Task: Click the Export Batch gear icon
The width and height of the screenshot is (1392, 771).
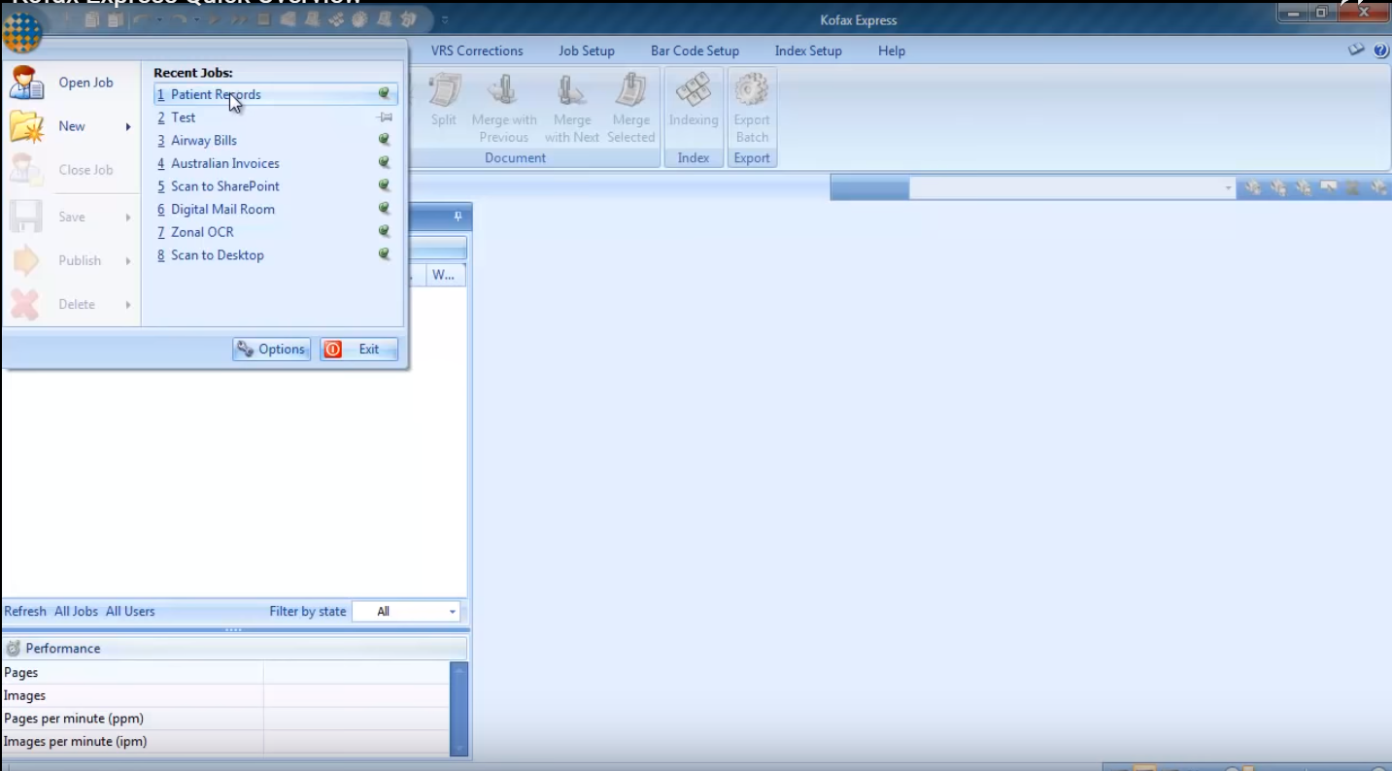Action: pyautogui.click(x=752, y=92)
